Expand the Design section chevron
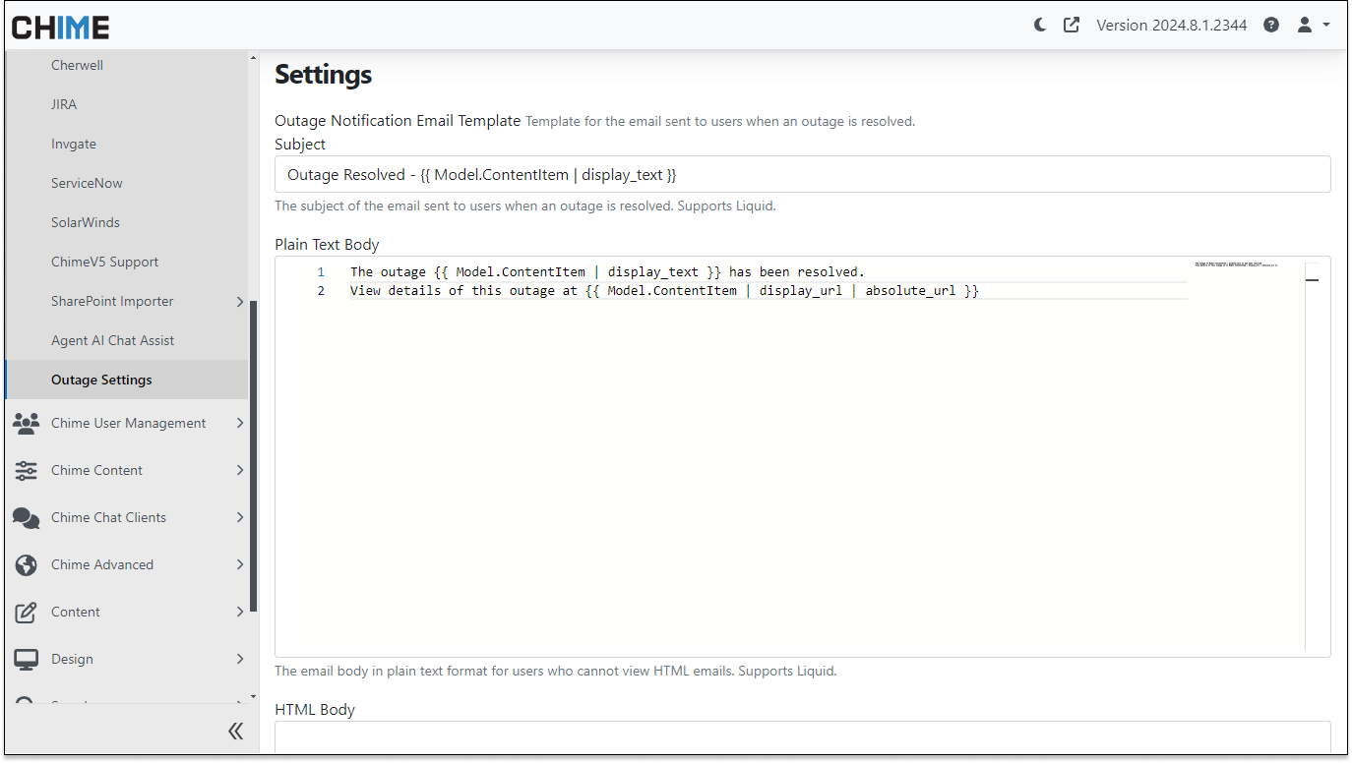 [x=240, y=659]
